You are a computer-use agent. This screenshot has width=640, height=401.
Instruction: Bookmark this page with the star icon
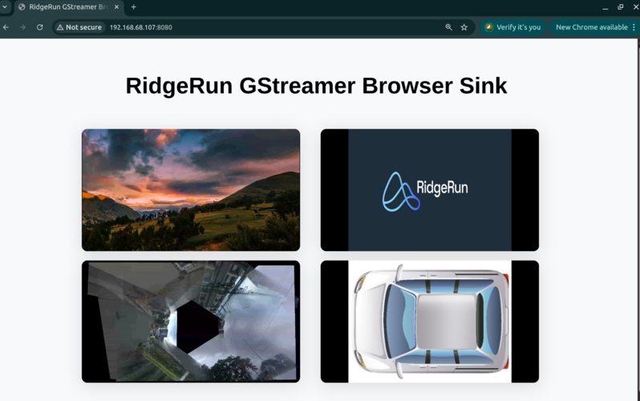(464, 27)
